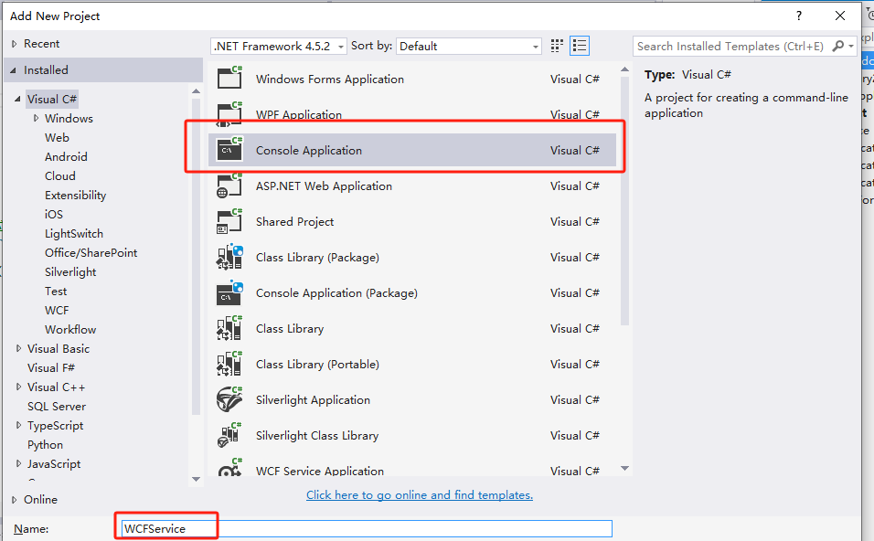Select the Extensibility category
The height and width of the screenshot is (541, 874).
pos(75,195)
